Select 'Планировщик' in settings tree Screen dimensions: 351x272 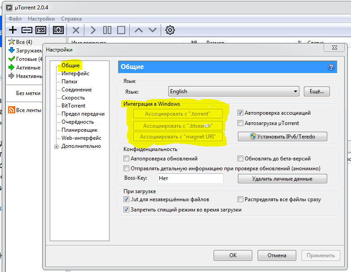tap(79, 130)
